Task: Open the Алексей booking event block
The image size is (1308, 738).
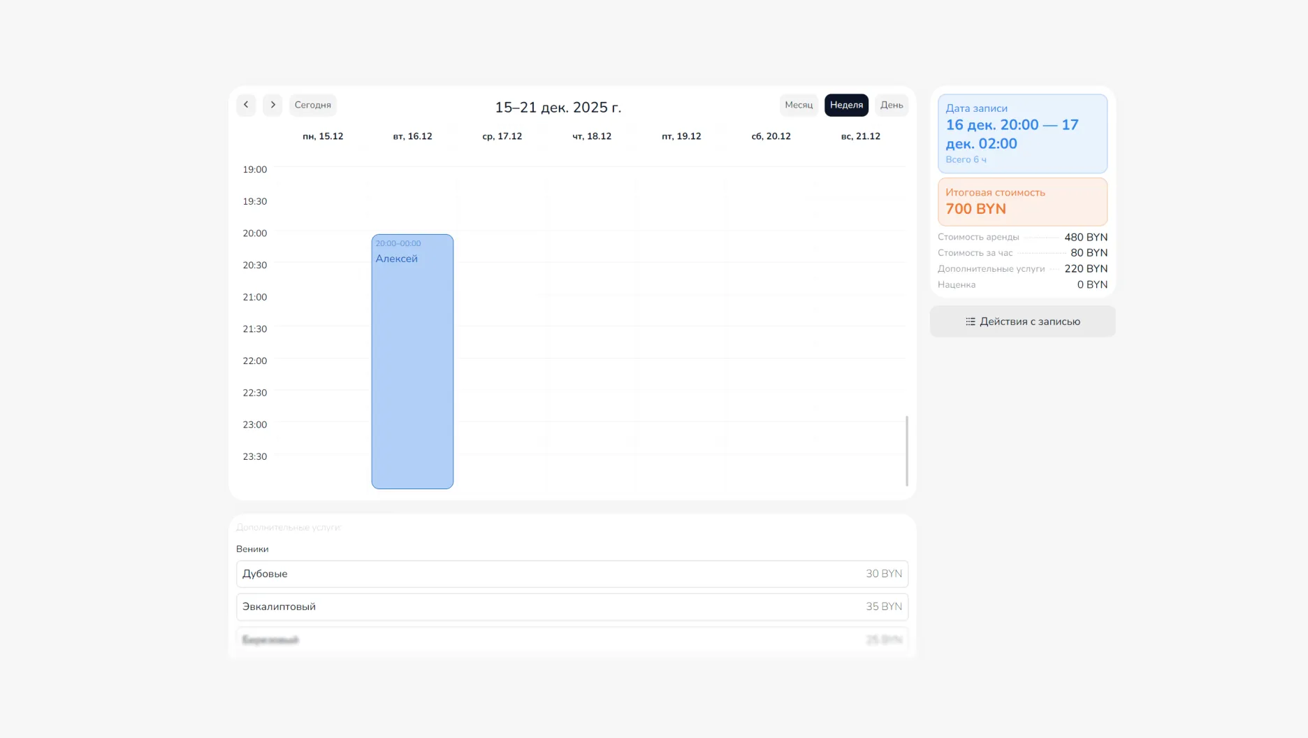Action: click(x=412, y=361)
